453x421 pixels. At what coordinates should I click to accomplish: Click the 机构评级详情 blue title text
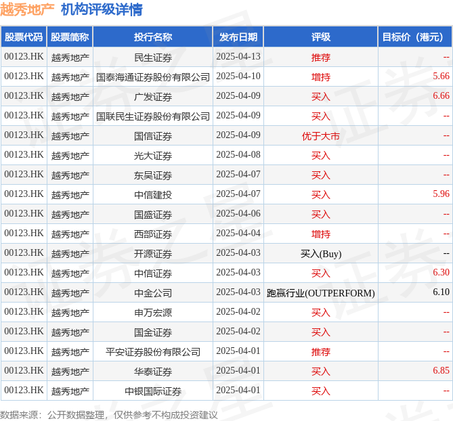tap(102, 9)
